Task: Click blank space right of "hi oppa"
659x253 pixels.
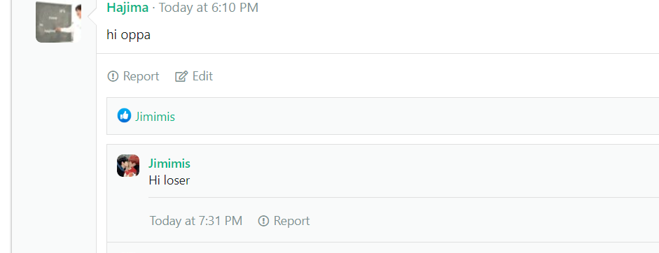Action: pyautogui.click(x=403, y=35)
